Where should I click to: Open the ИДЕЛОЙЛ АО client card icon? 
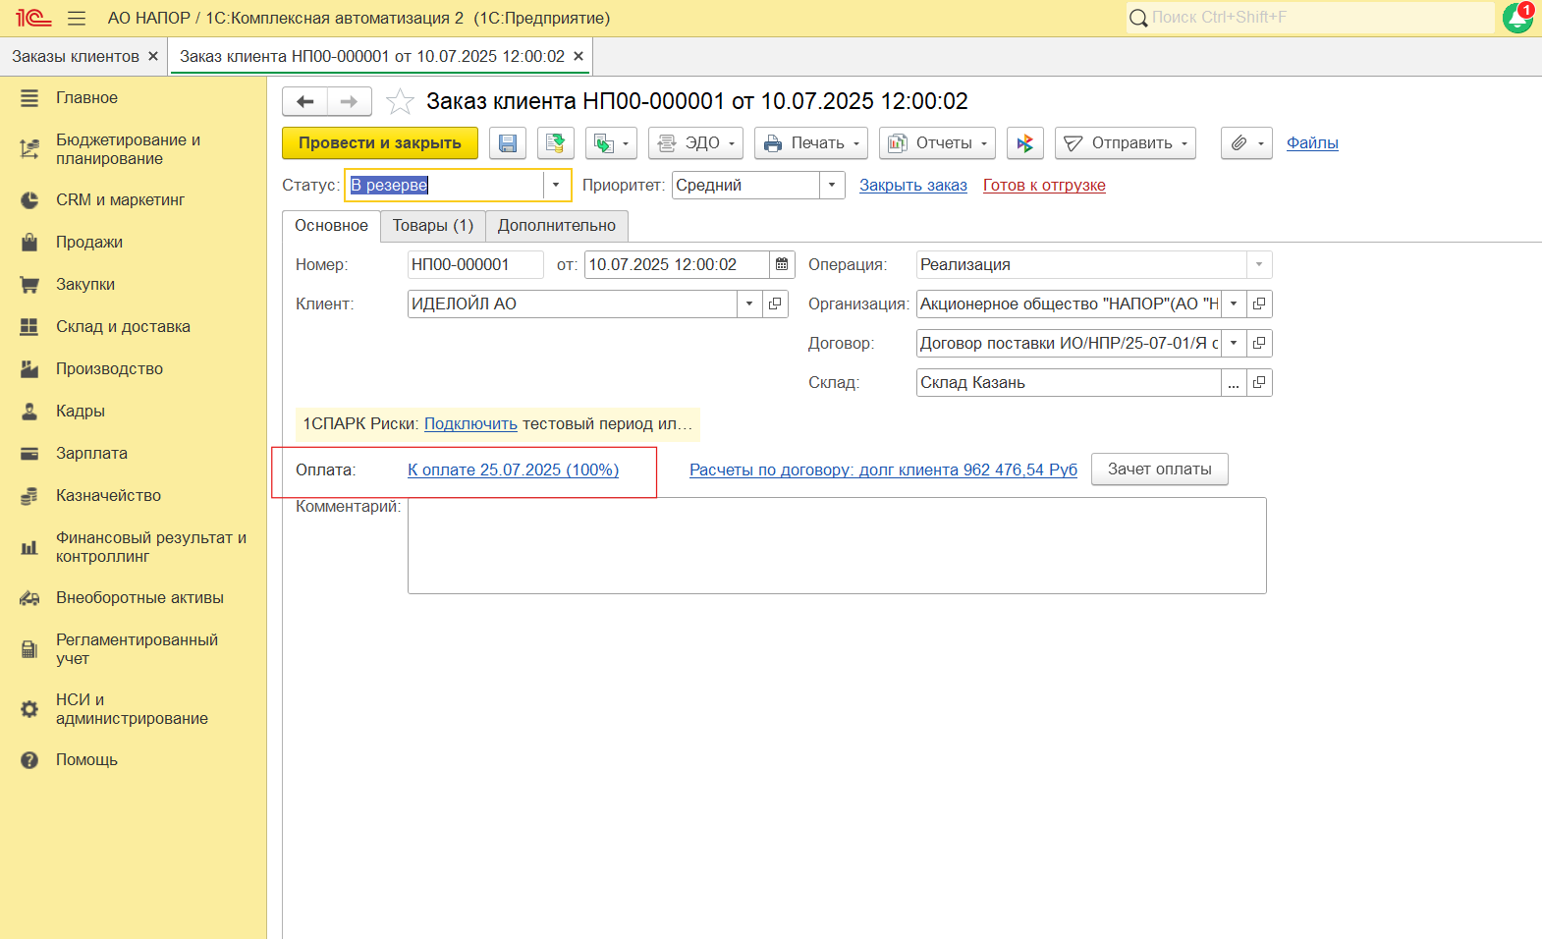775,304
